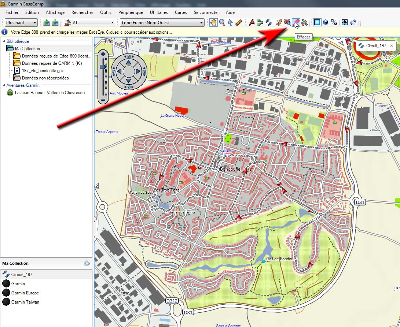
Task: Open the Aide menu
Action: [230, 12]
